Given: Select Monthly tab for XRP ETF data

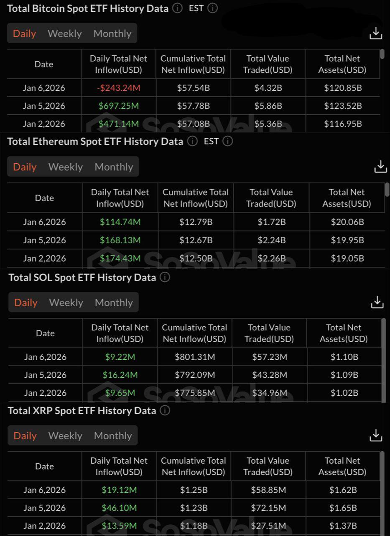Looking at the screenshot, I should click(113, 436).
